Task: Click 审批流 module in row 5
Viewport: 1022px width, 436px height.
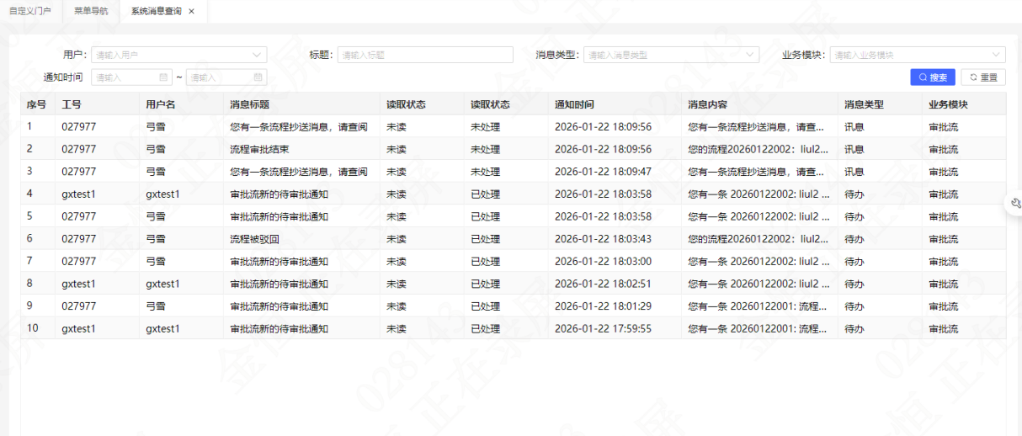Action: [x=943, y=216]
